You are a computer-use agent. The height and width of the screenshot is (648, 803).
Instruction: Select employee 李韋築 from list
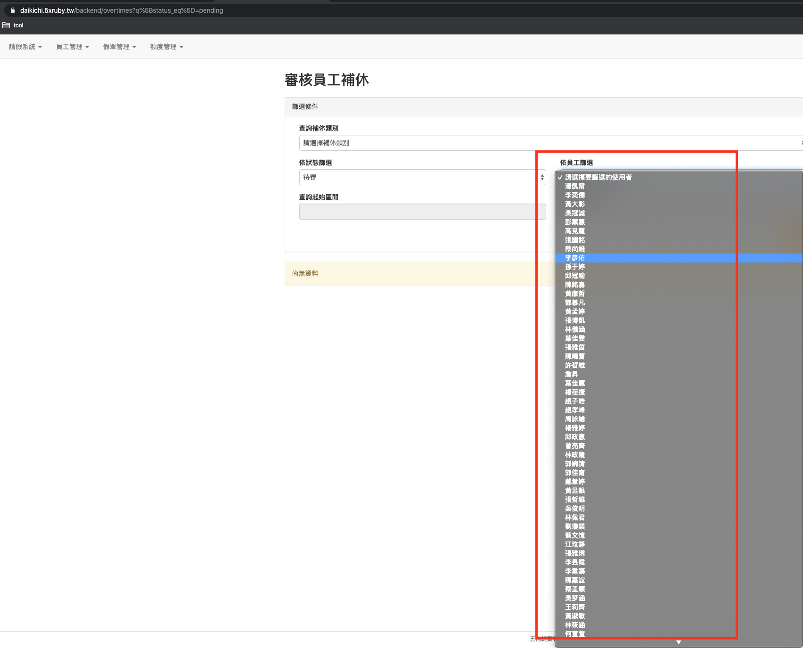point(679,571)
